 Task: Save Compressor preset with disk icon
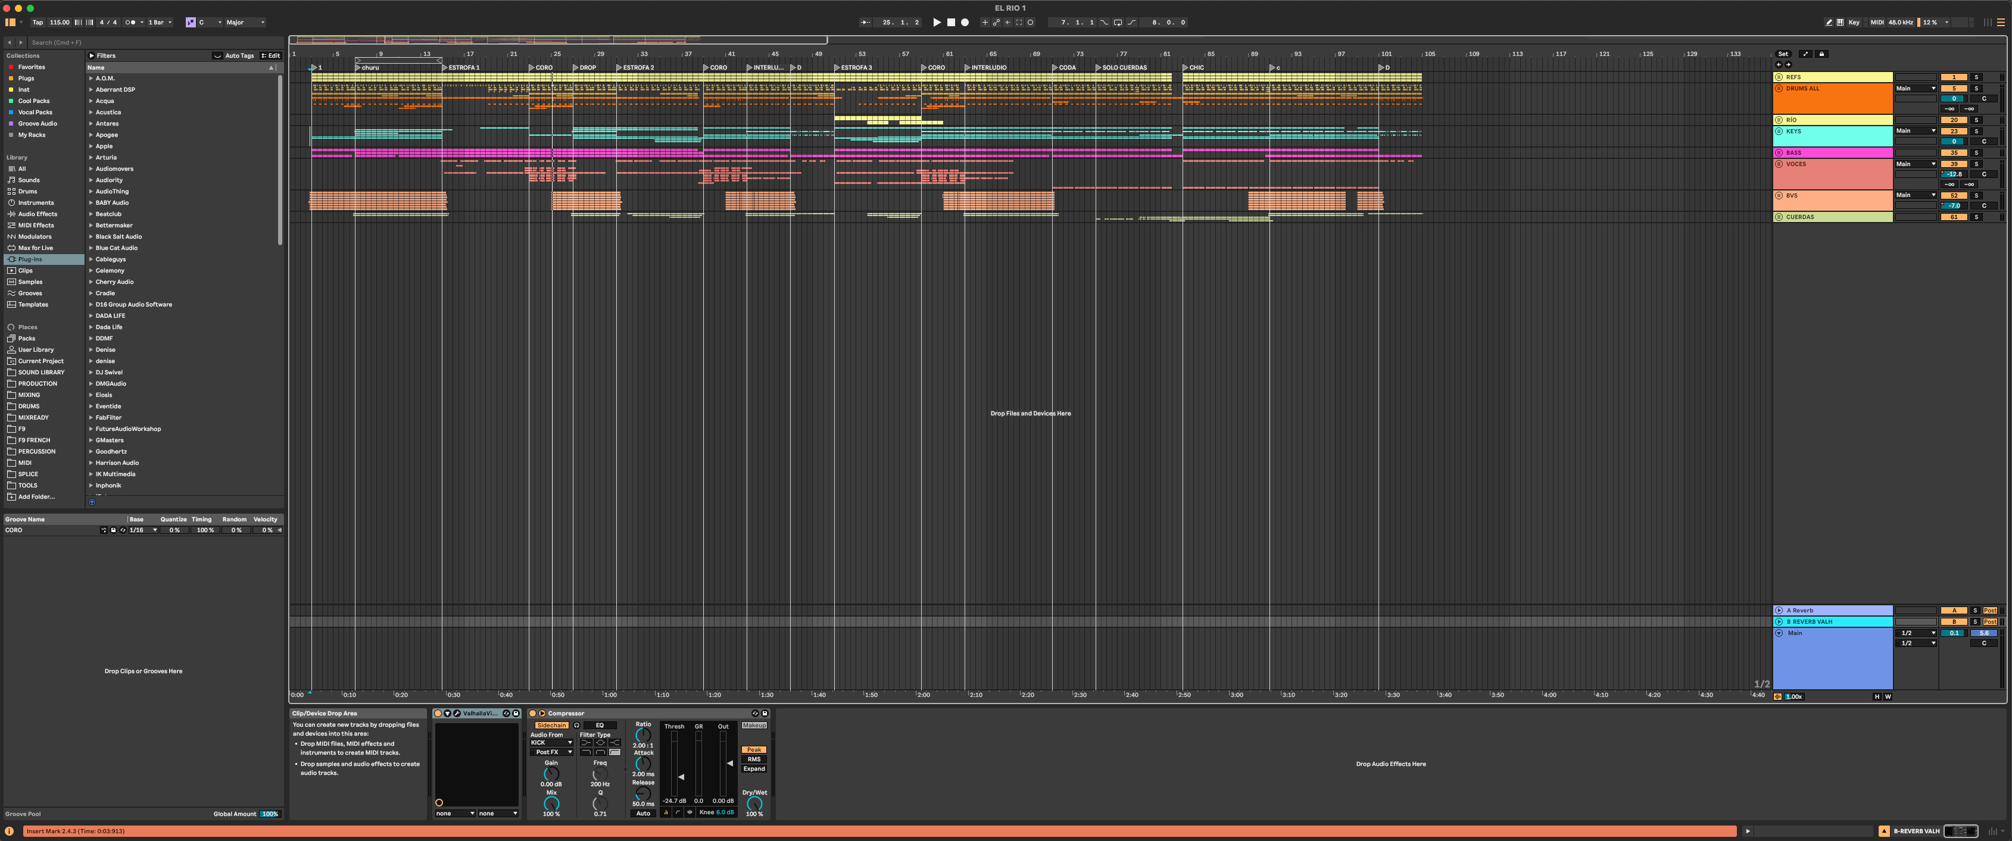coord(765,714)
